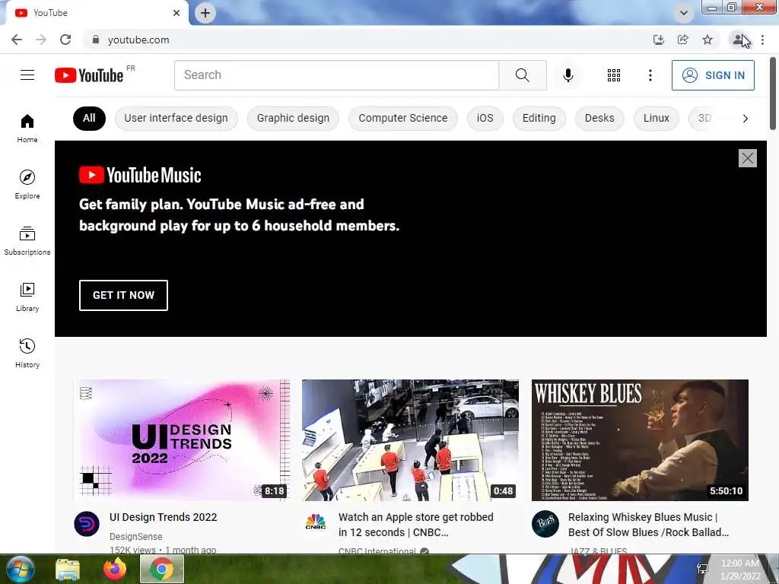Click the SIGN IN button
This screenshot has width=779, height=584.
coord(713,75)
